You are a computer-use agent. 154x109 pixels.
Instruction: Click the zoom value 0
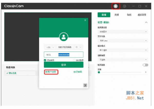point(146,72)
